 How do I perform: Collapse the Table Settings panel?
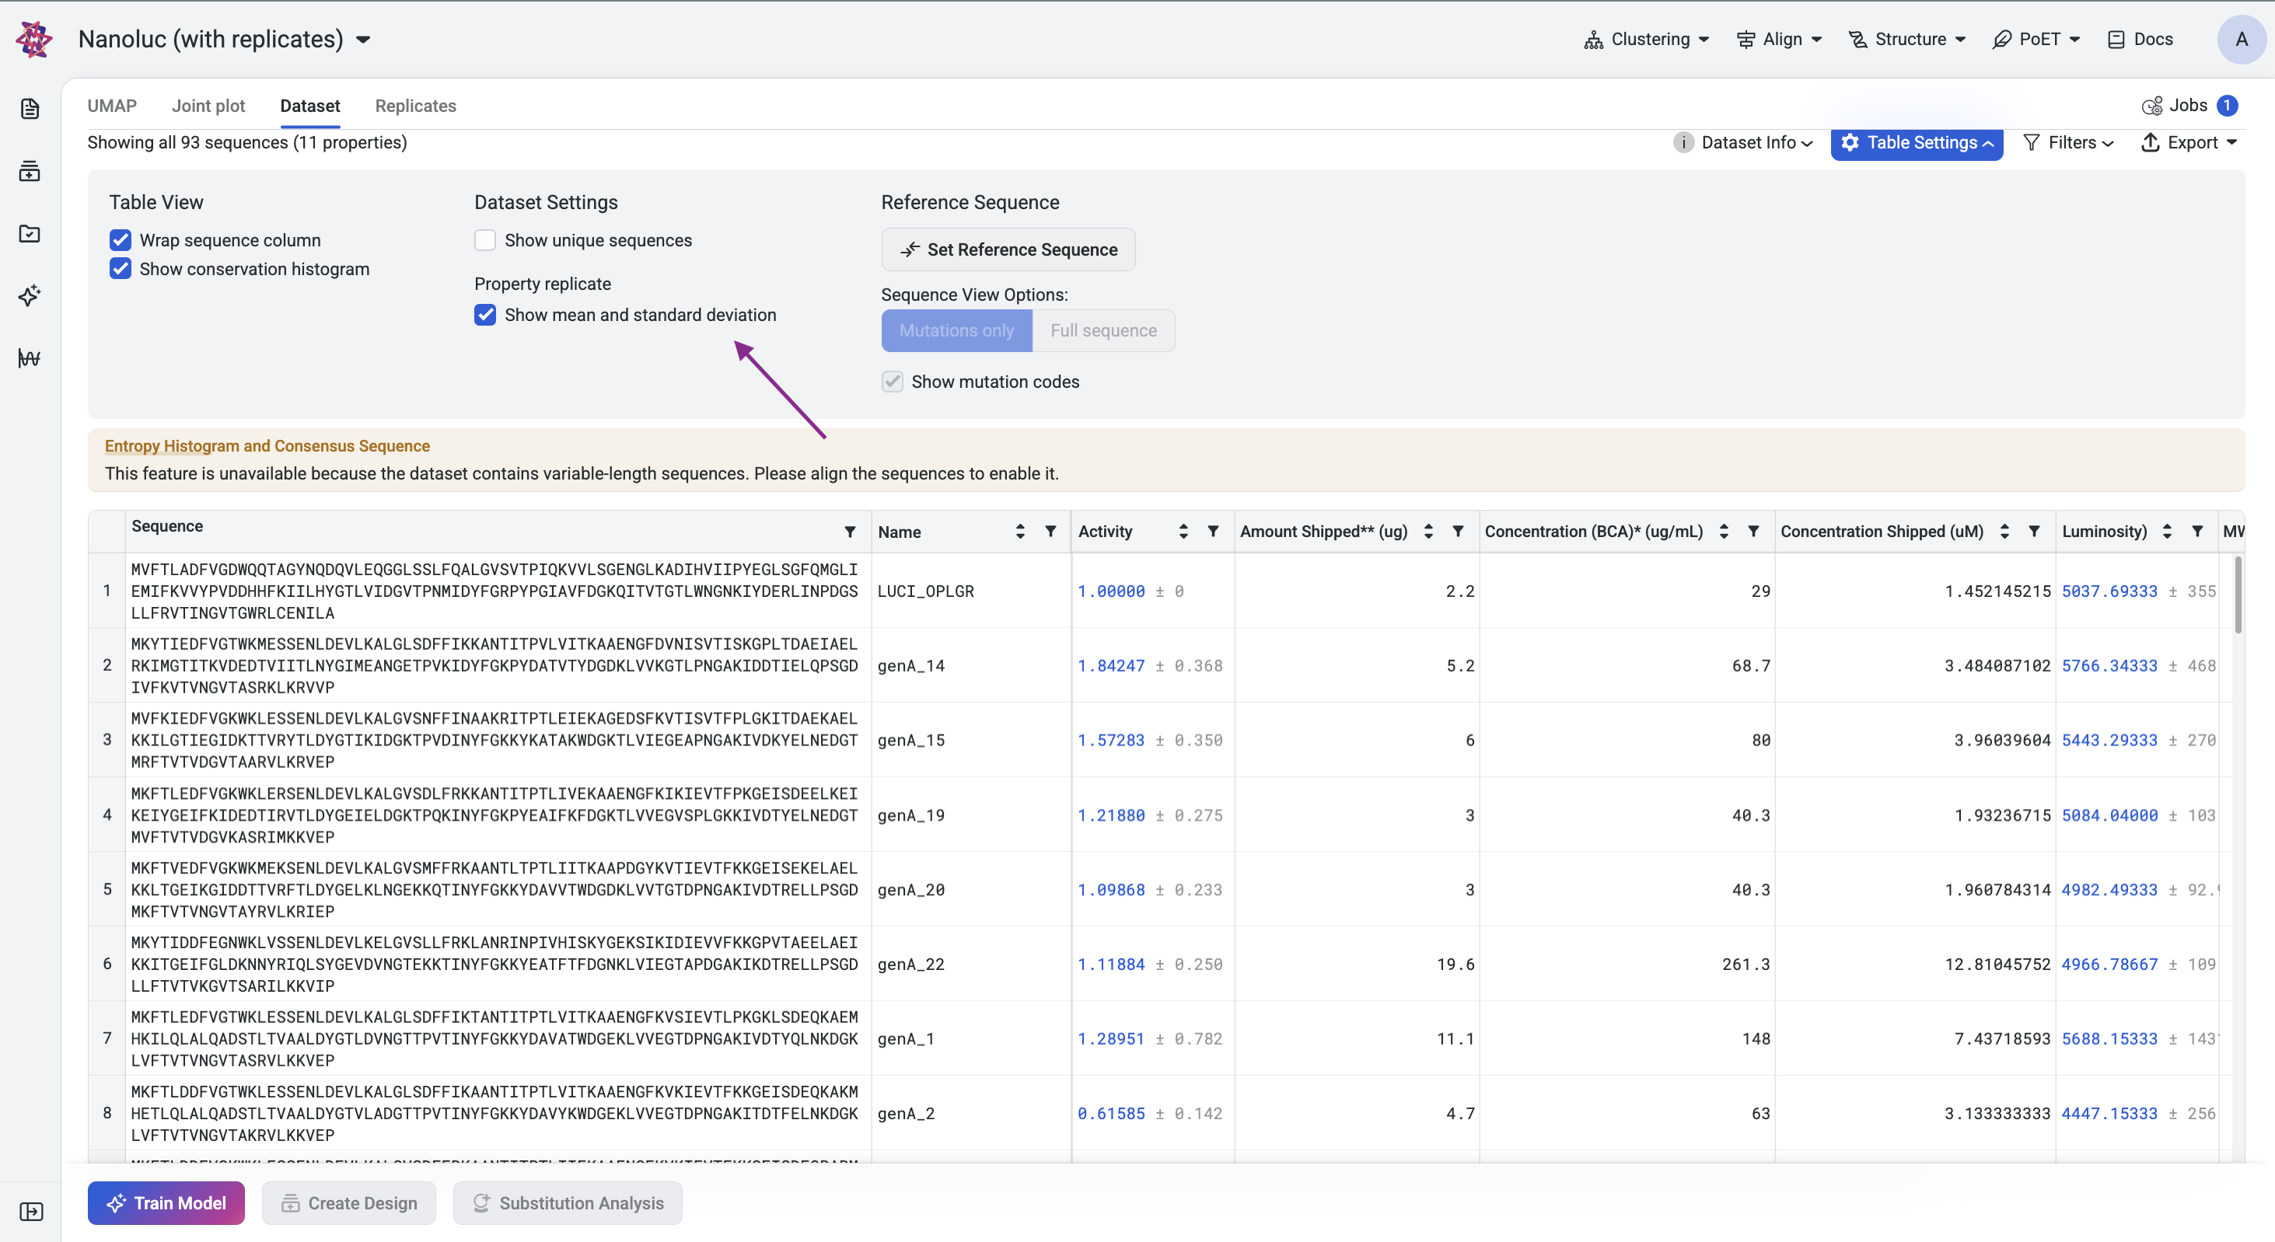[1917, 143]
